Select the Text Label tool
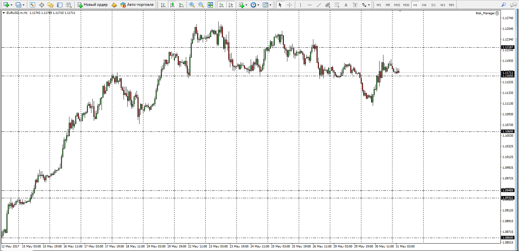The width and height of the screenshot is (519, 251). coord(355,5)
